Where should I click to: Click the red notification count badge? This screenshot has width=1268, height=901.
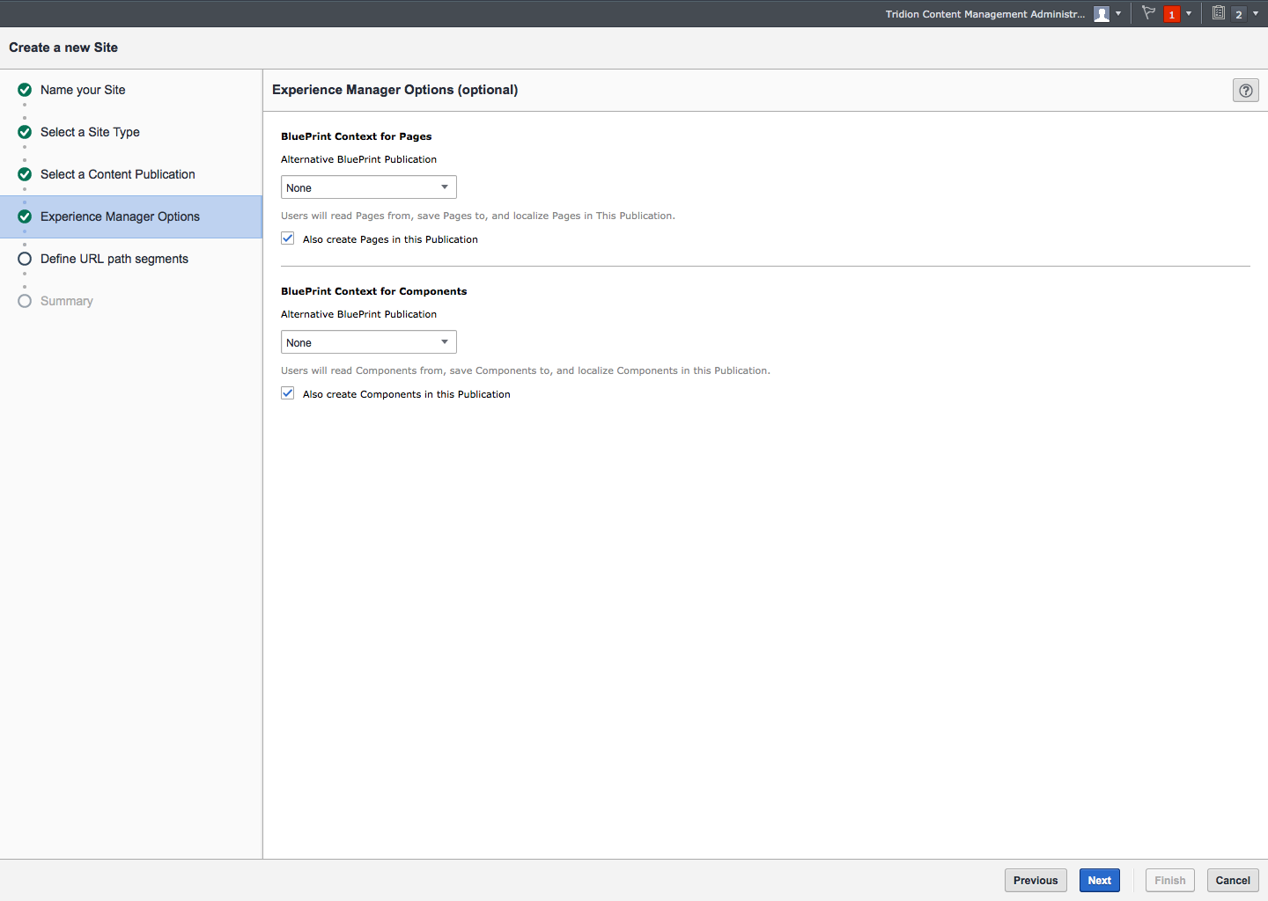pos(1171,14)
